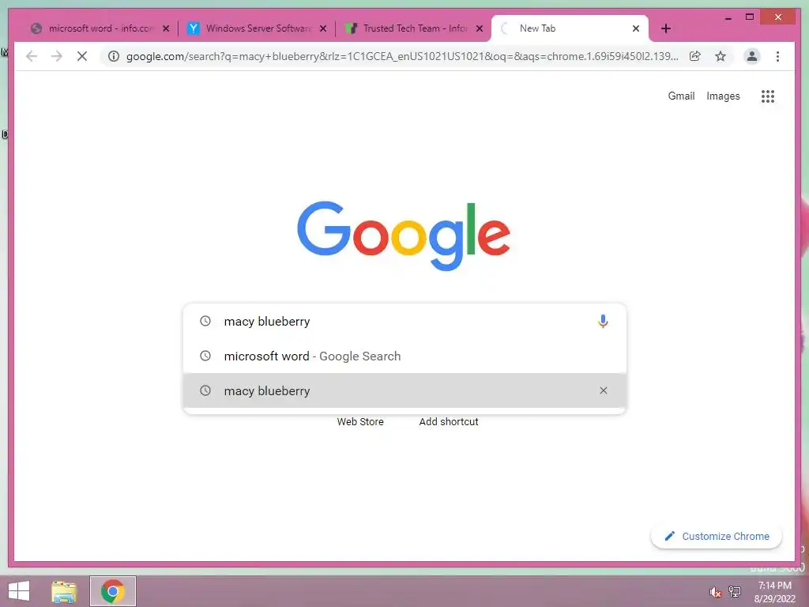Image resolution: width=809 pixels, height=607 pixels.
Task: Click the Chrome taskbar icon
Action: point(112,591)
